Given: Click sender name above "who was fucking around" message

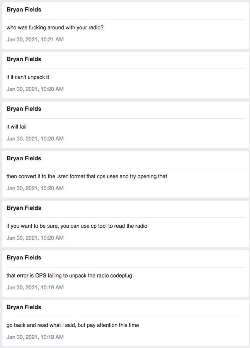Looking at the screenshot, I should (24, 10).
